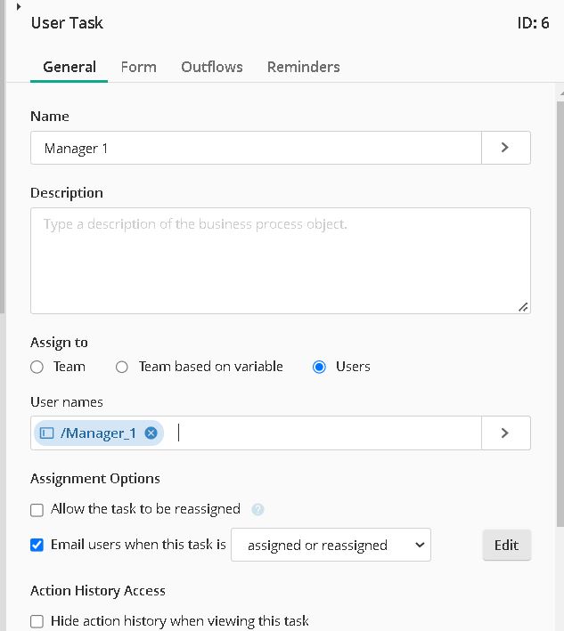
Task: Select the Team radio button
Action: pos(37,367)
